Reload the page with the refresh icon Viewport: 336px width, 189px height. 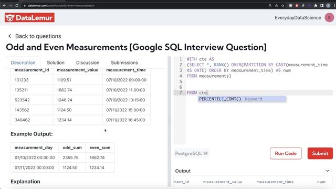(17, 6)
